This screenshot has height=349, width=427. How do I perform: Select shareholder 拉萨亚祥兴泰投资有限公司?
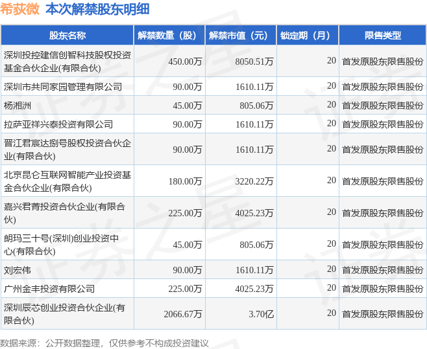pyautogui.click(x=58, y=124)
